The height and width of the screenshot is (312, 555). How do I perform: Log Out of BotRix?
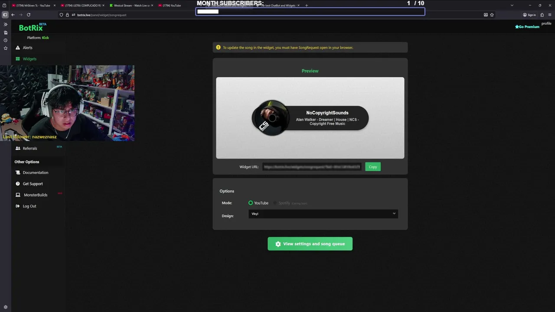pos(29,206)
